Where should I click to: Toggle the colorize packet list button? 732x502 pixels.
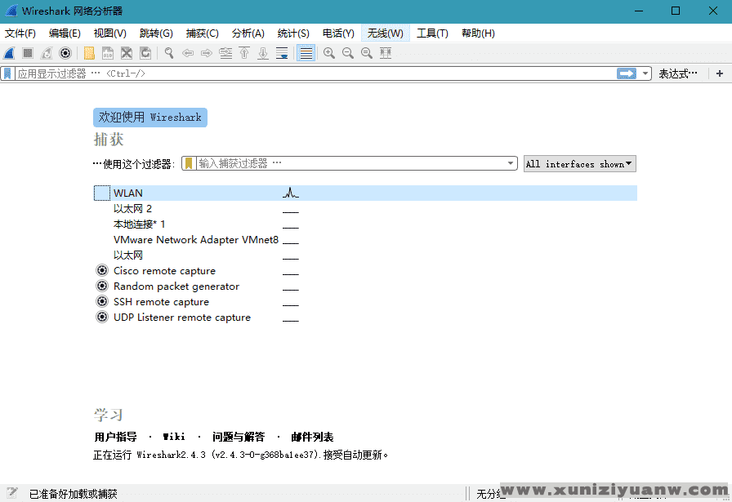(306, 53)
